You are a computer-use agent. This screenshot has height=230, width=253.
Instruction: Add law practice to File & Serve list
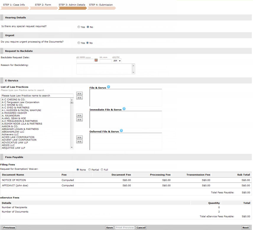tap(79, 94)
